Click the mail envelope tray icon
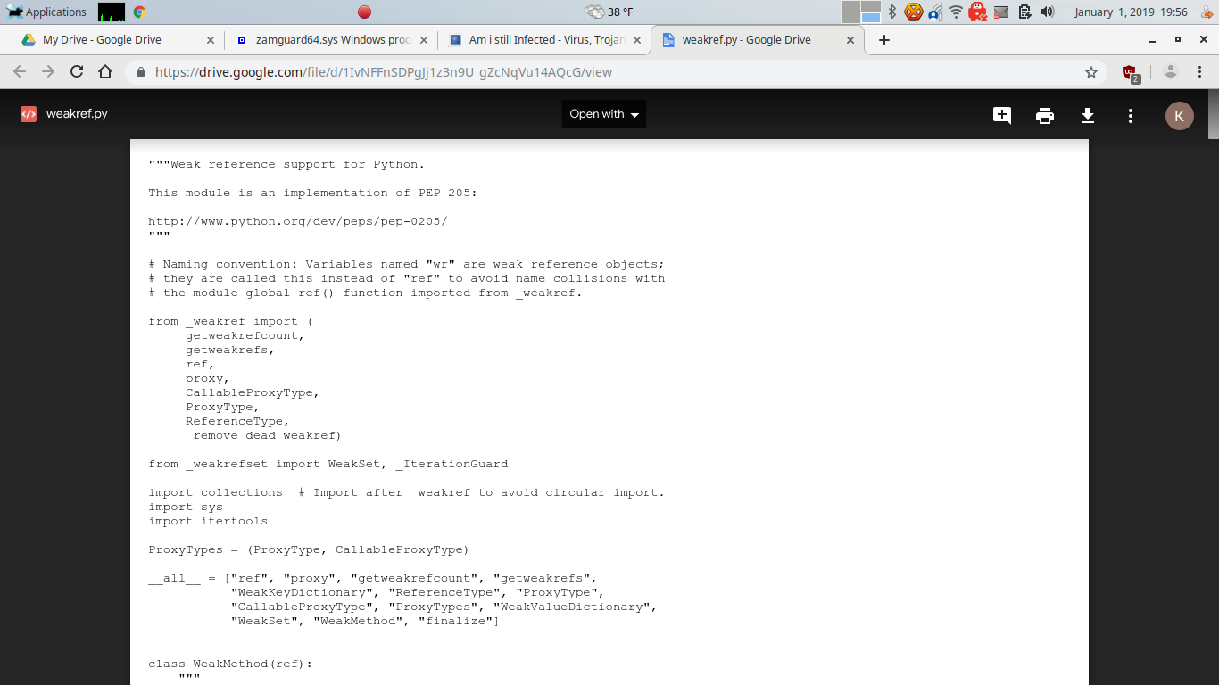This screenshot has height=685, width=1219. [x=1001, y=12]
